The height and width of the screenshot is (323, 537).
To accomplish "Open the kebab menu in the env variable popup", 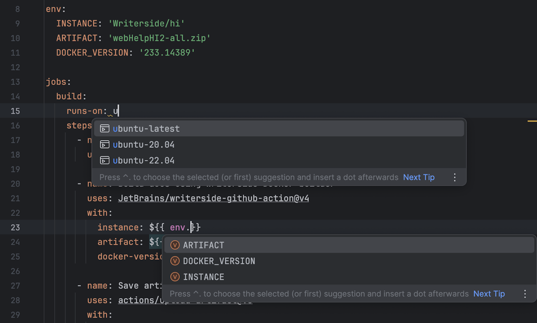I will click(x=525, y=294).
